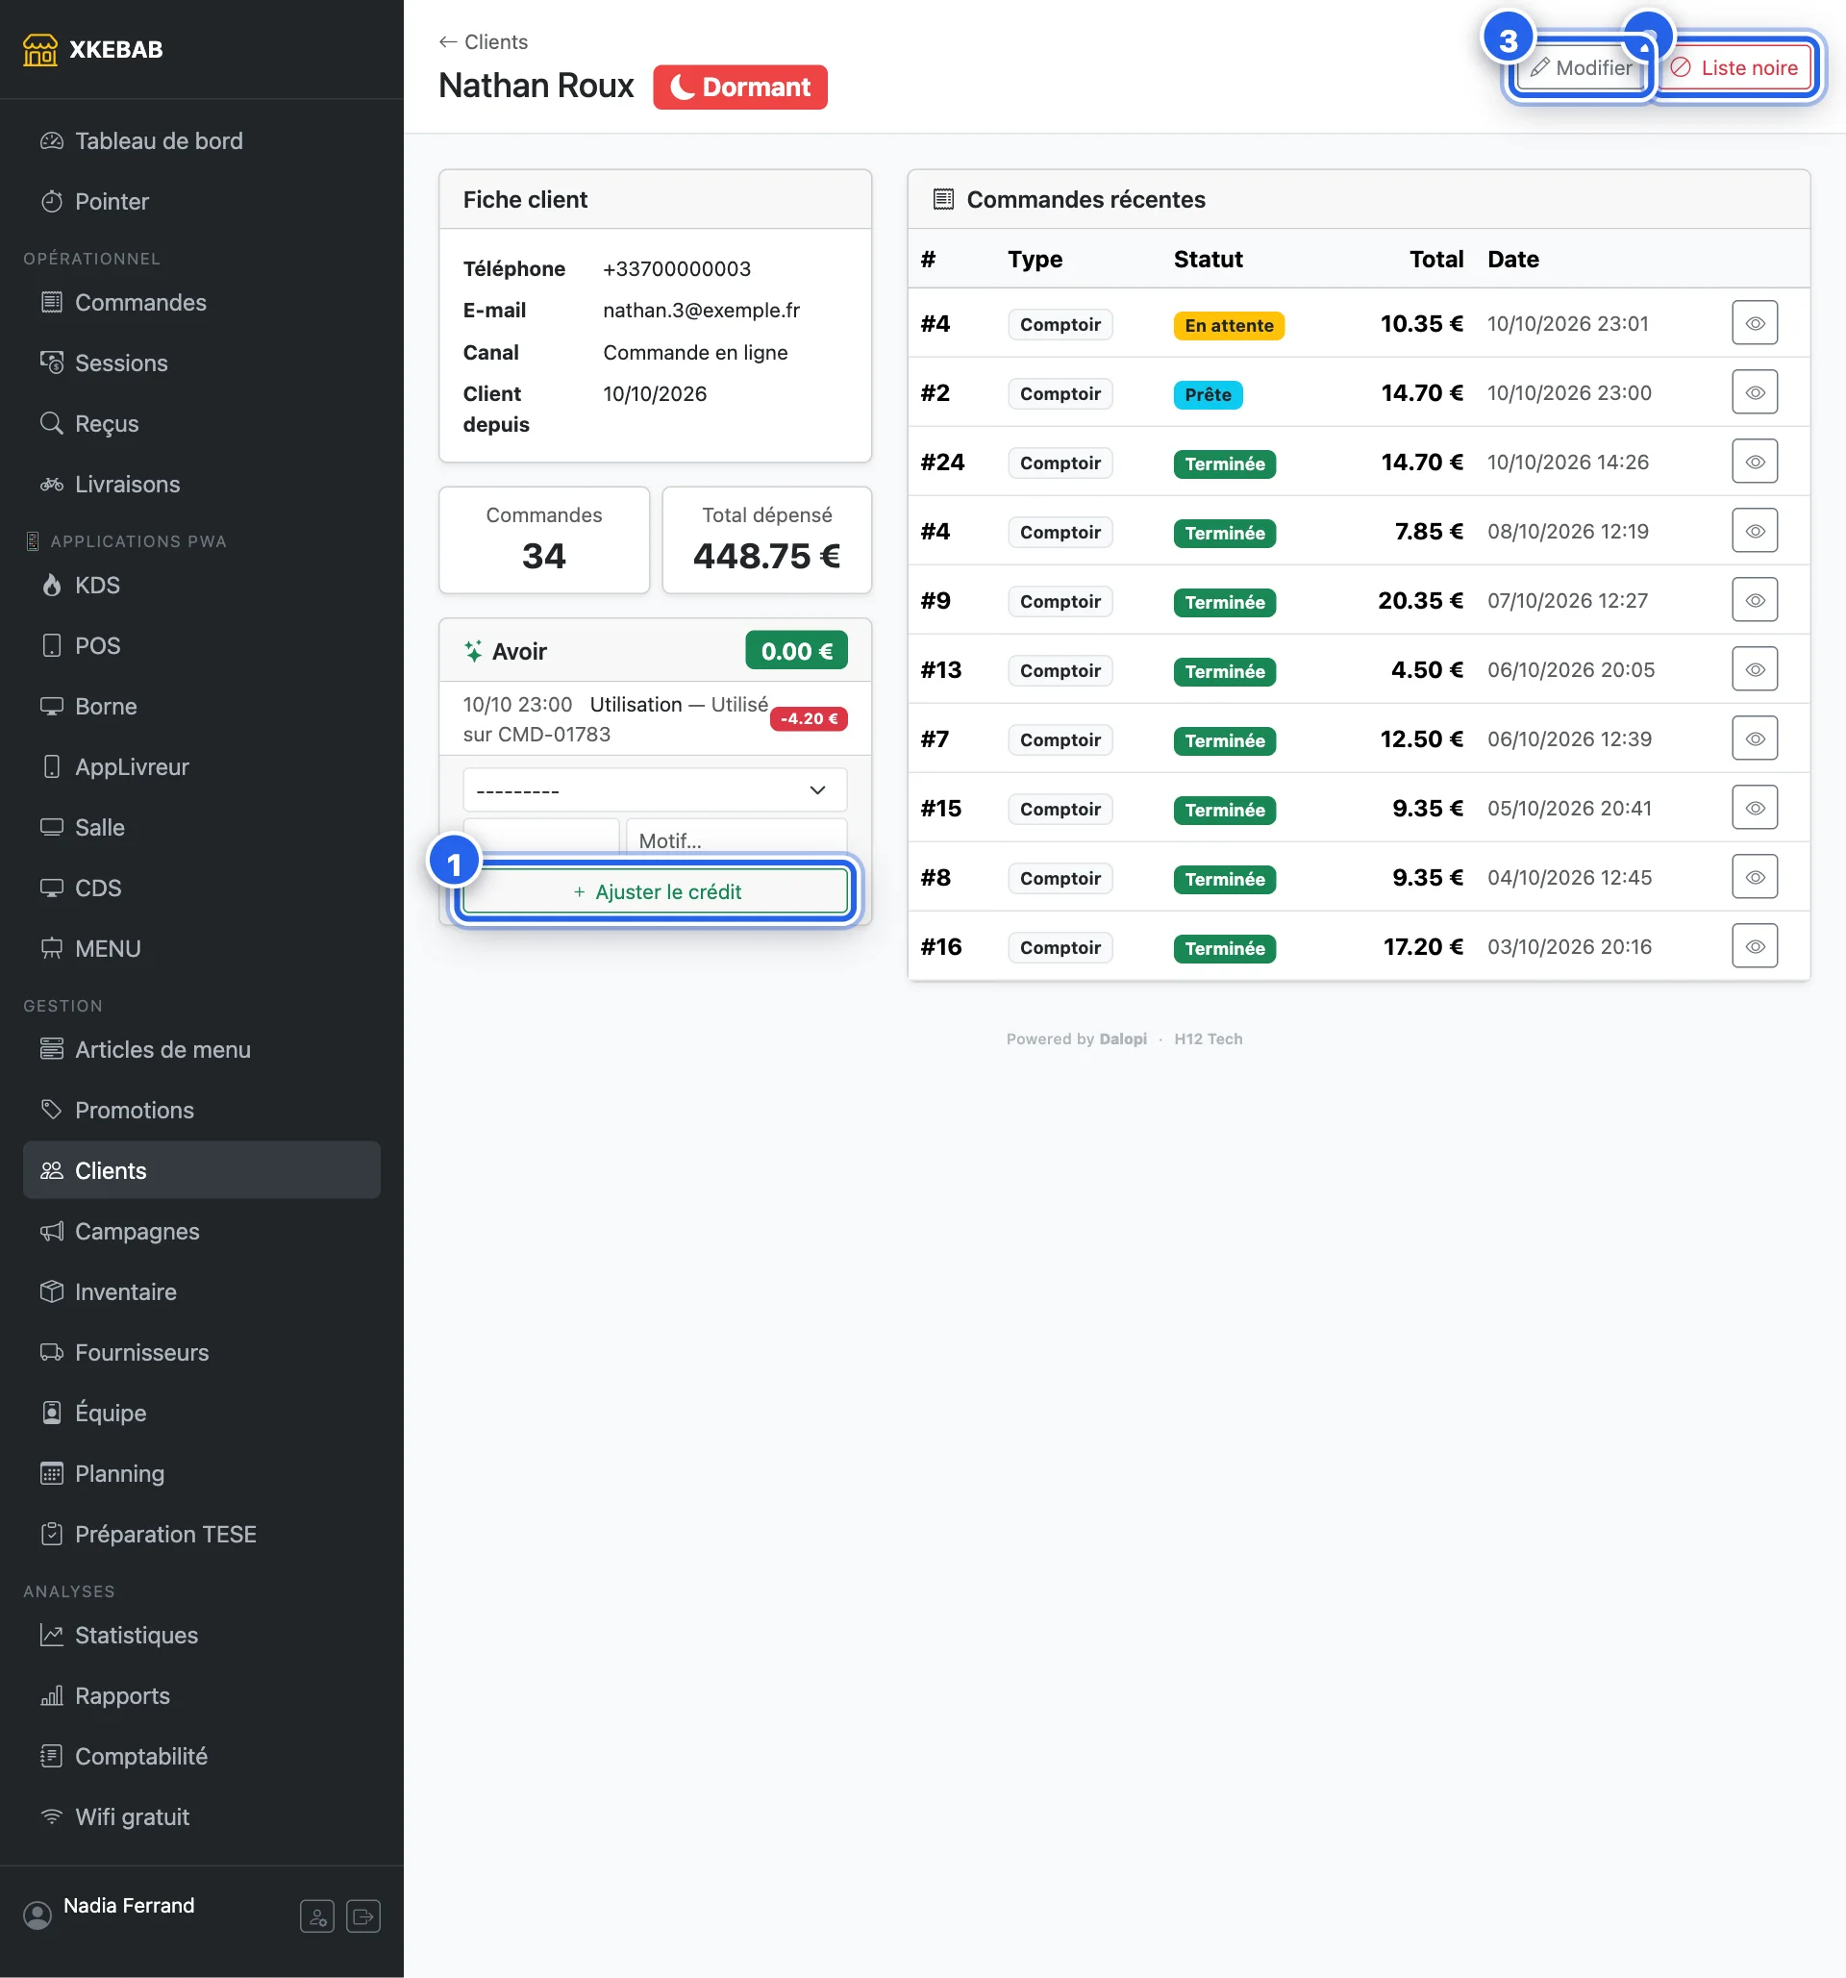This screenshot has height=1978, width=1846.
Task: Go to Promotions page
Action: [x=202, y=1111]
